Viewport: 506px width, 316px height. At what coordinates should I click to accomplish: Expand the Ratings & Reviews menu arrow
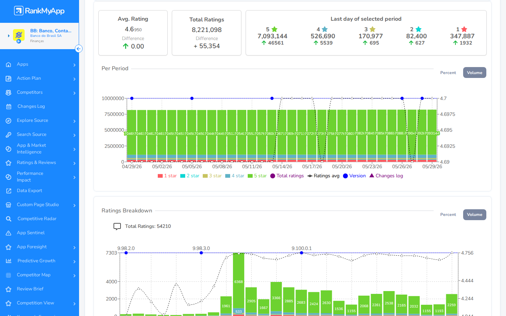tap(74, 163)
